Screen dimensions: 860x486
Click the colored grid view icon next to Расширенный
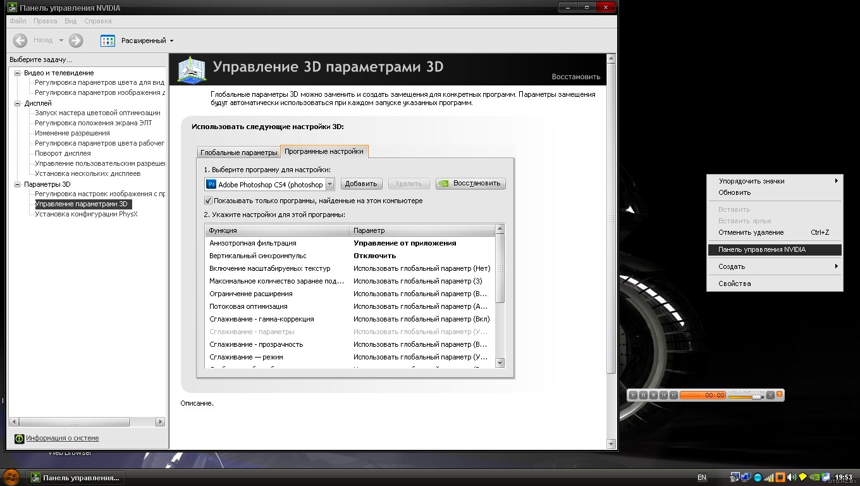click(107, 40)
